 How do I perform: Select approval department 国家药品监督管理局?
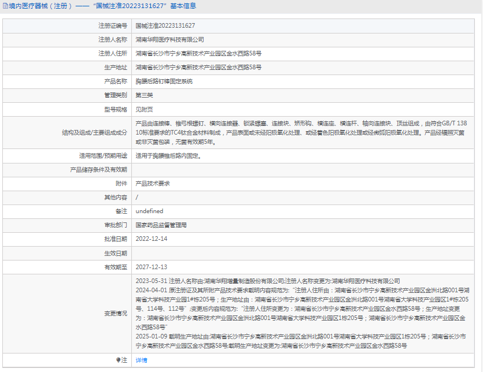161,225
